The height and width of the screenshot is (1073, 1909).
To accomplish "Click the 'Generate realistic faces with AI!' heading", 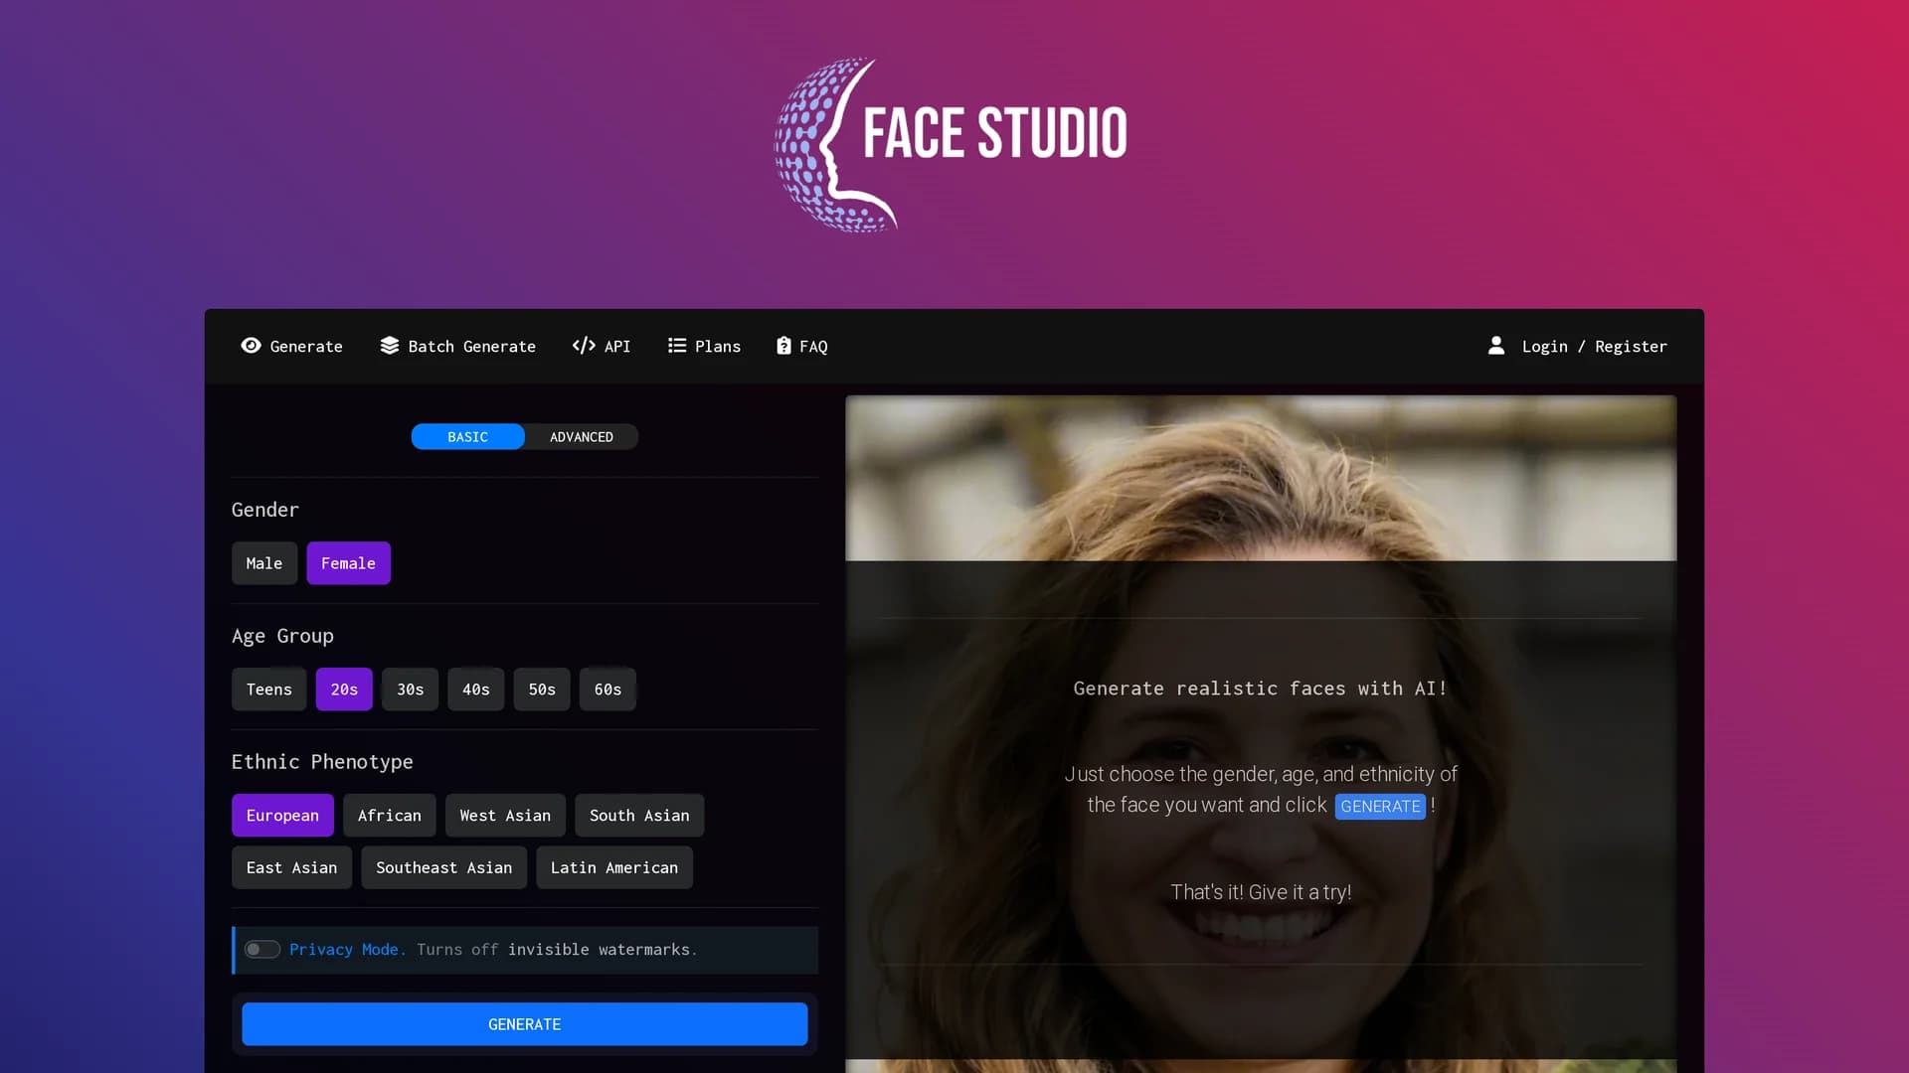I will (x=1260, y=689).
